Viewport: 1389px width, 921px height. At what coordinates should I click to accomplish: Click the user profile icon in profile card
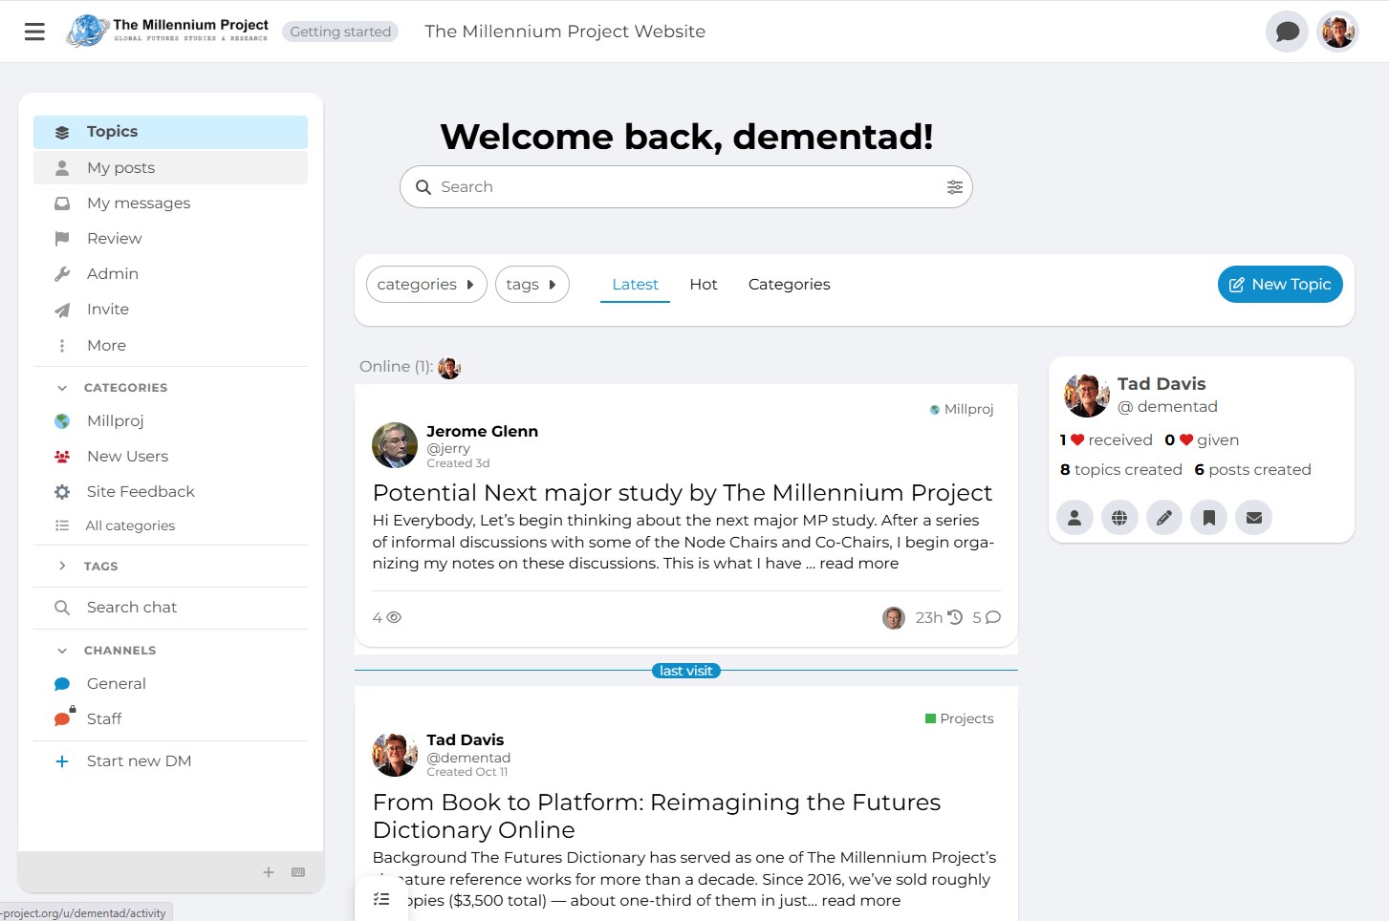pyautogui.click(x=1074, y=518)
